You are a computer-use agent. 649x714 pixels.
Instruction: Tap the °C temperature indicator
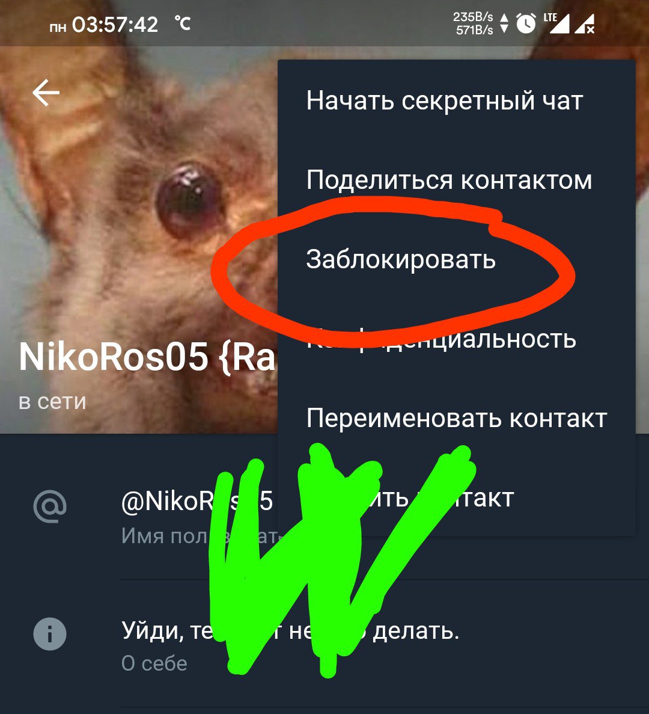coord(183,23)
